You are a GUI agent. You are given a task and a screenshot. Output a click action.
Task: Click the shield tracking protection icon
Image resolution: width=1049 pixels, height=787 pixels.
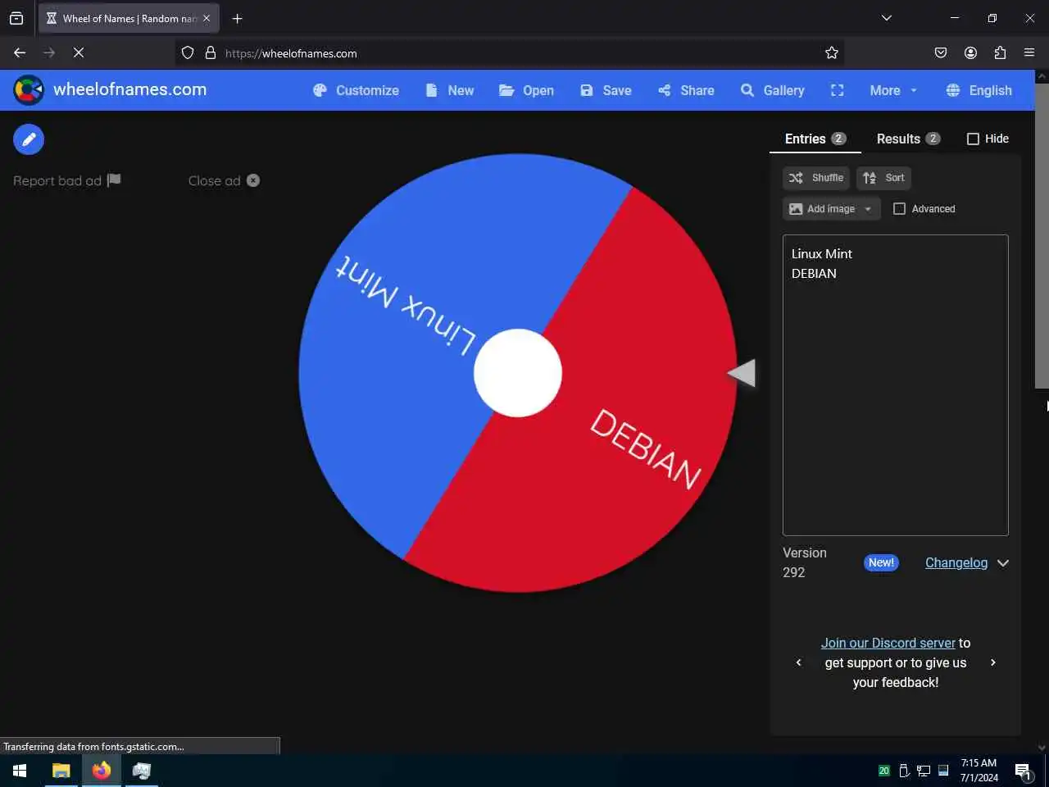tap(188, 52)
